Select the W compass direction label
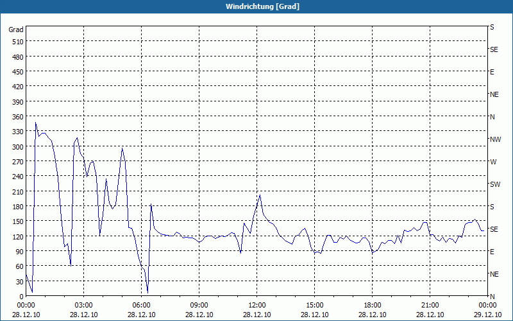The height and width of the screenshot is (321, 513). [493, 162]
